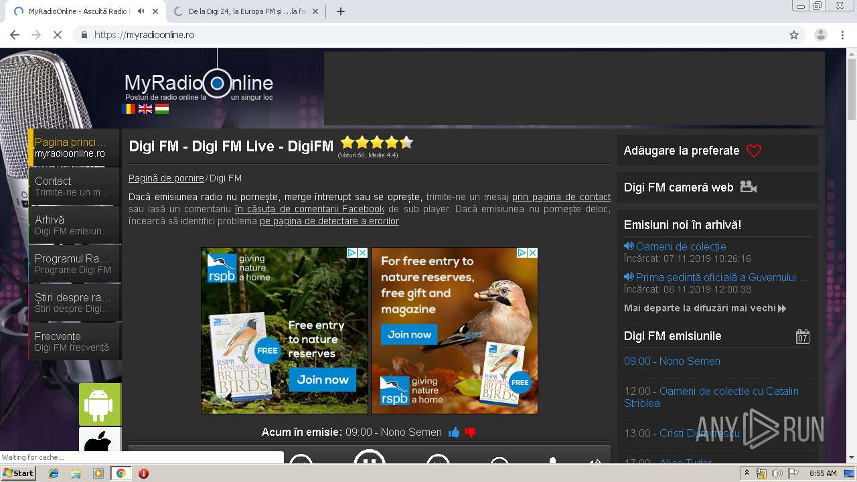Open Windows Explorer folder in the taskbar

click(x=76, y=473)
